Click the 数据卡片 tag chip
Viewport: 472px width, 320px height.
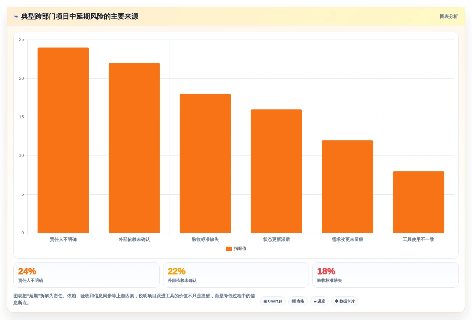pyautogui.click(x=345, y=301)
